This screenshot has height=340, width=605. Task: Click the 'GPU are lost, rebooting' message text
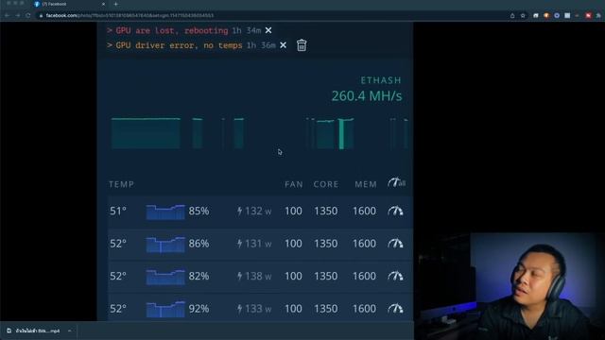[x=172, y=30]
